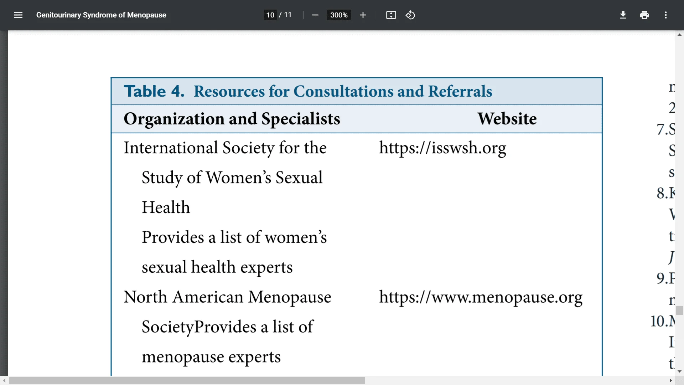Click the horizontal scrollbar left arrow
Image resolution: width=684 pixels, height=385 pixels.
point(4,380)
